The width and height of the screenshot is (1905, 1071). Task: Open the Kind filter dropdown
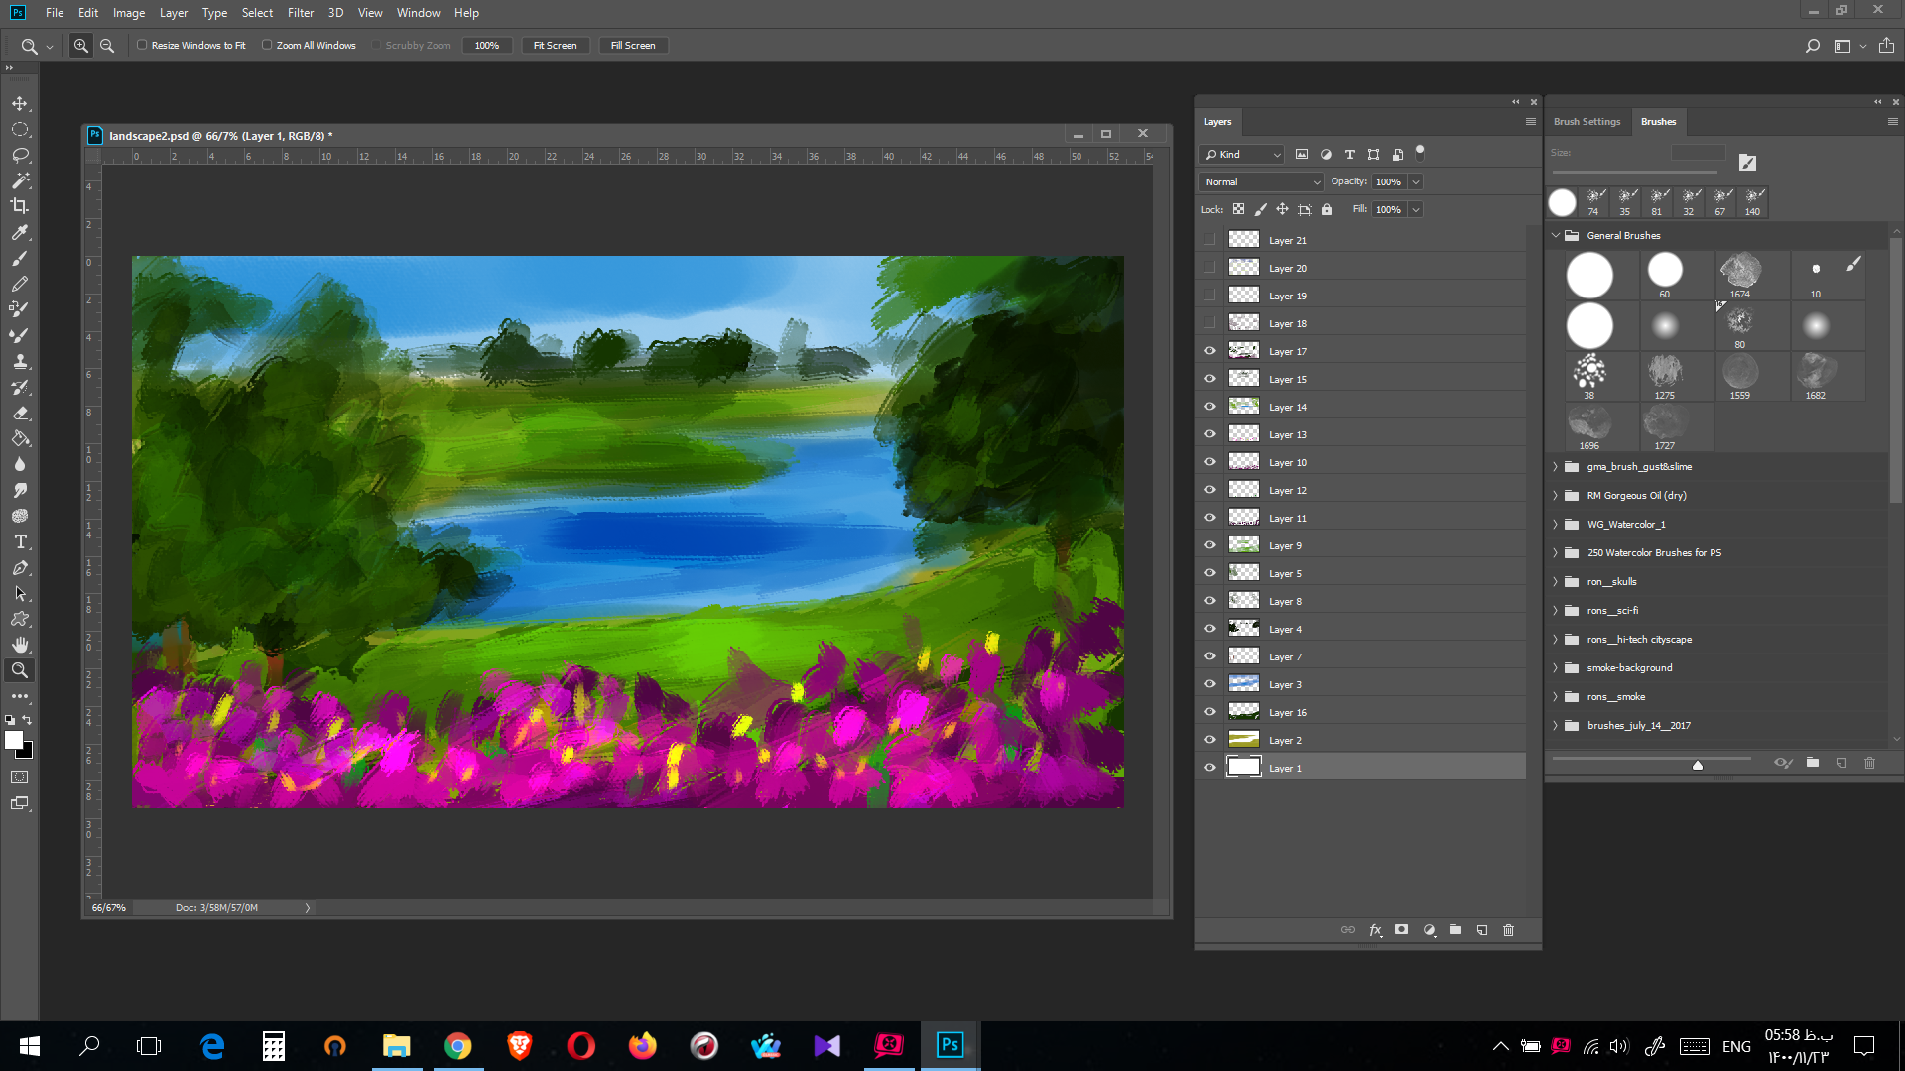[x=1242, y=155]
